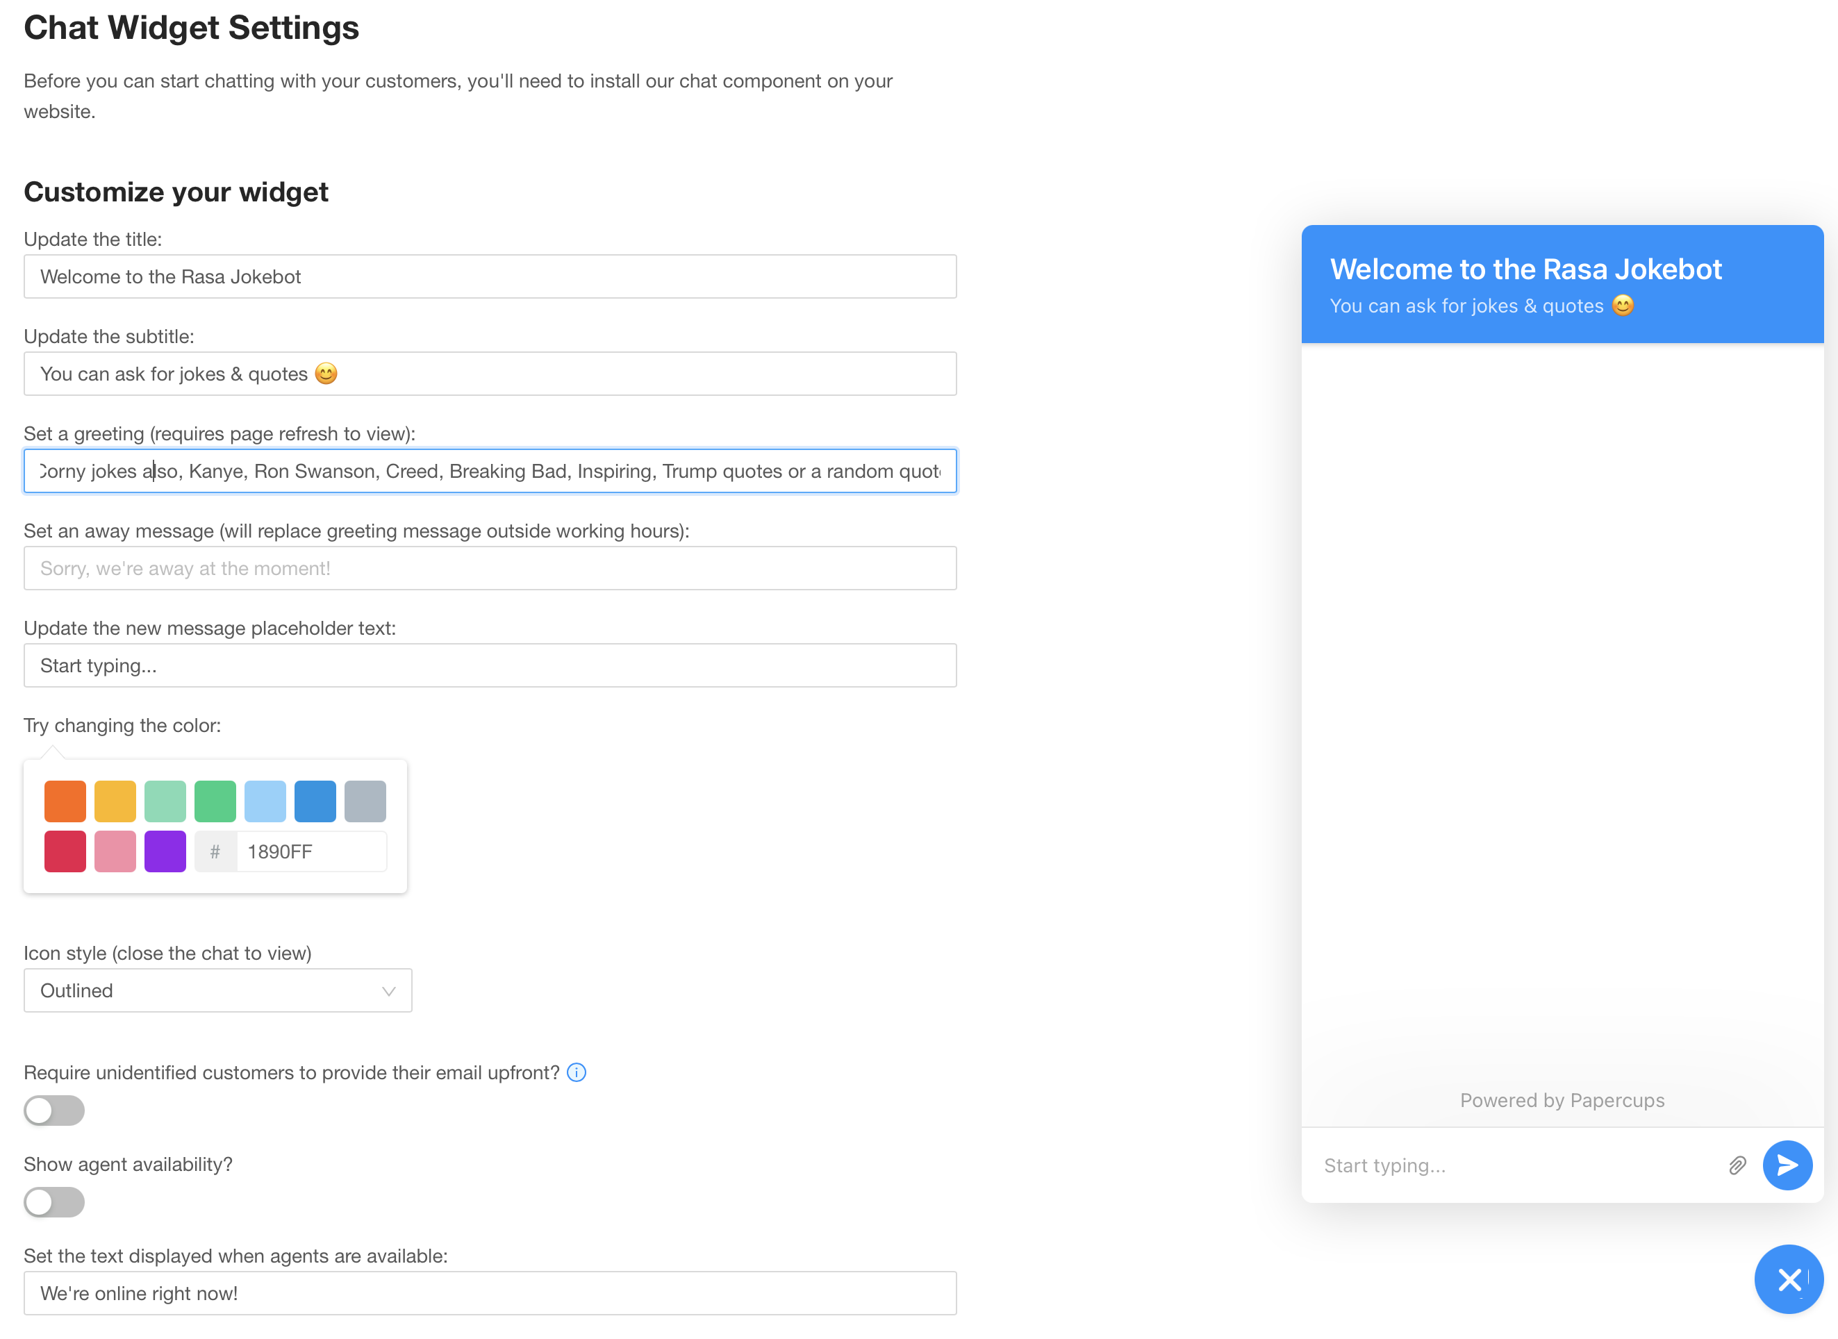The height and width of the screenshot is (1339, 1838).
Task: Click the info icon next to email upfront setting
Action: coord(577,1072)
